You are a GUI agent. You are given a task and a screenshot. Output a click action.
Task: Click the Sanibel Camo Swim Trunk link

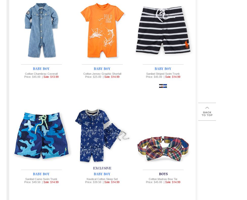click(x=41, y=179)
